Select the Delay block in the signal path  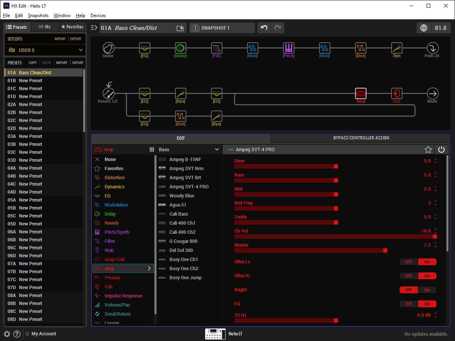[180, 48]
